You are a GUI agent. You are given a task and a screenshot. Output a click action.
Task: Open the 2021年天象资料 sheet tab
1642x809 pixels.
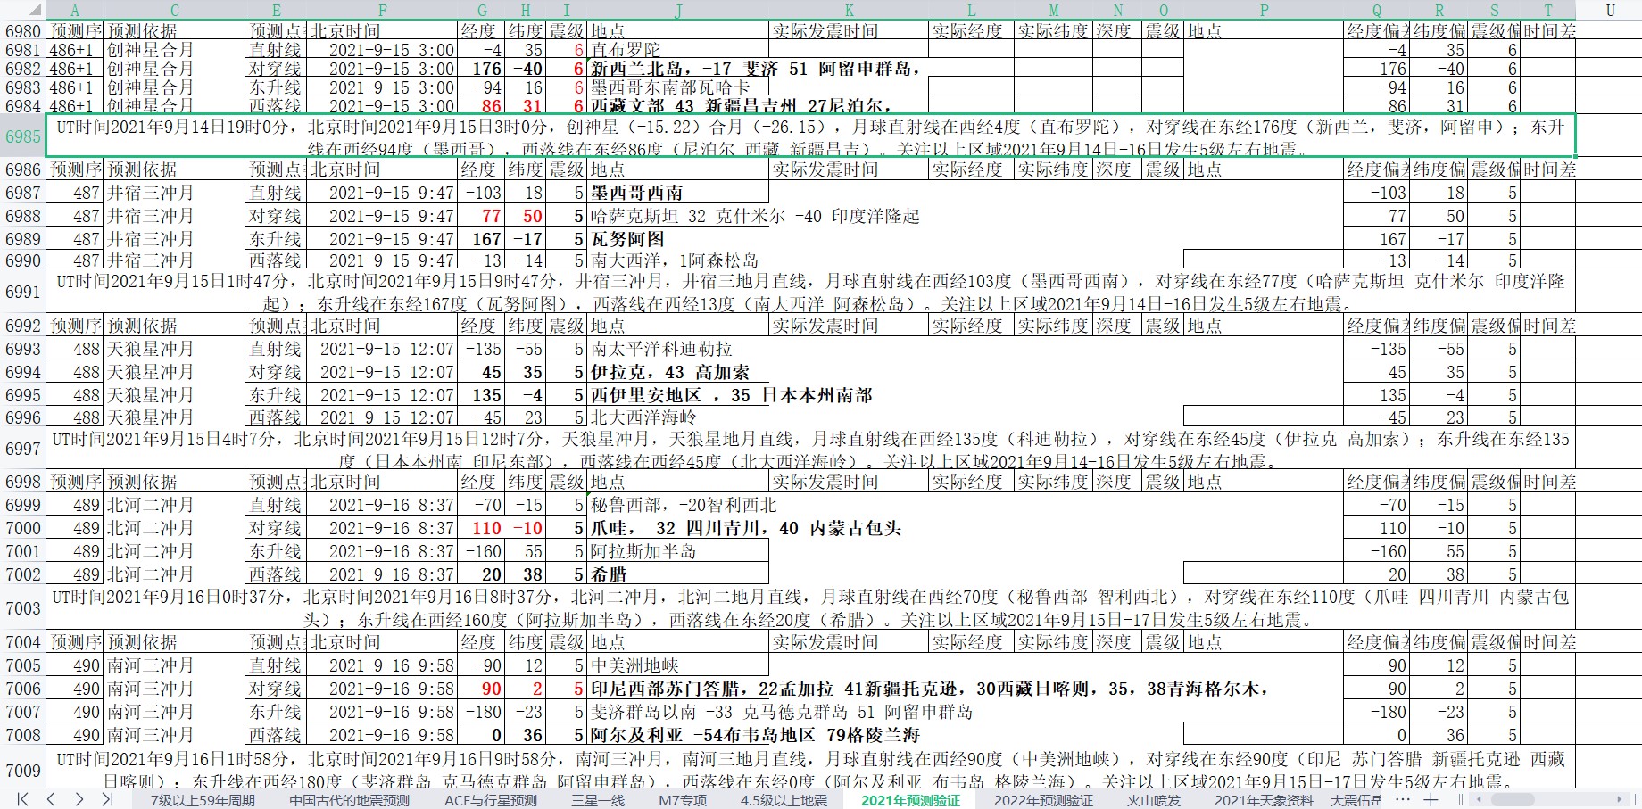[x=1264, y=800]
